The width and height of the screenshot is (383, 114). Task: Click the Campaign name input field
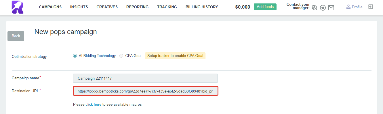coord(145,78)
